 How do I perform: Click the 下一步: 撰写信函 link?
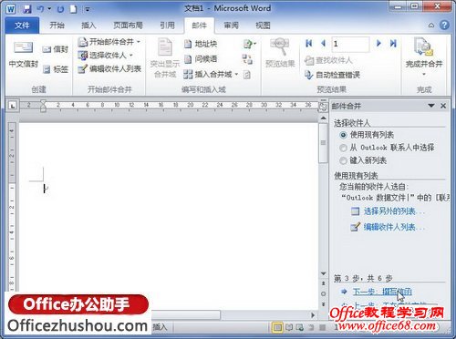tap(382, 292)
